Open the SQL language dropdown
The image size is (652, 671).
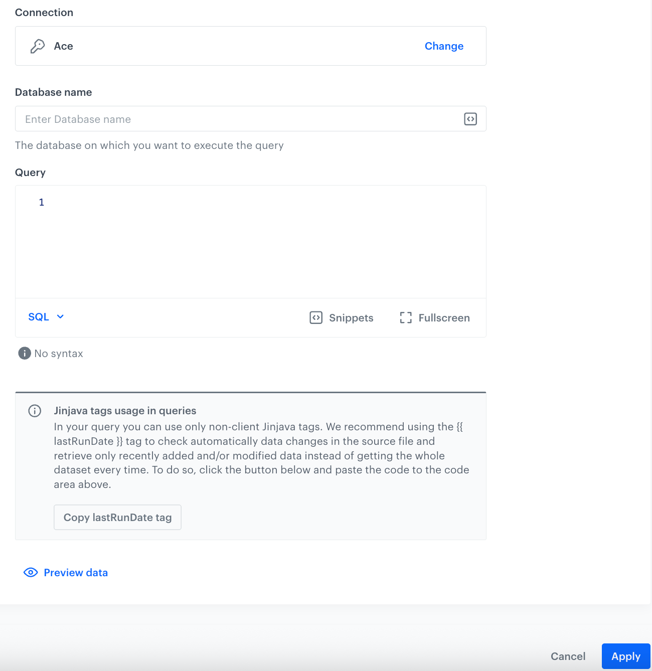click(x=46, y=316)
